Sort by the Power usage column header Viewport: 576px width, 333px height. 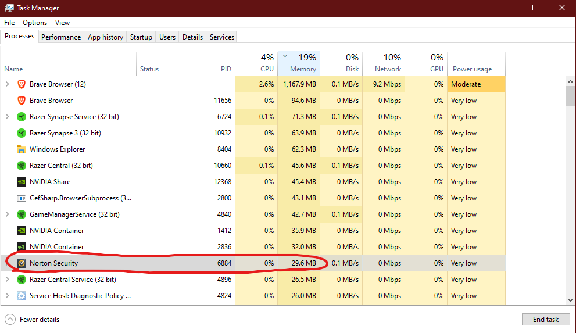tap(477, 64)
